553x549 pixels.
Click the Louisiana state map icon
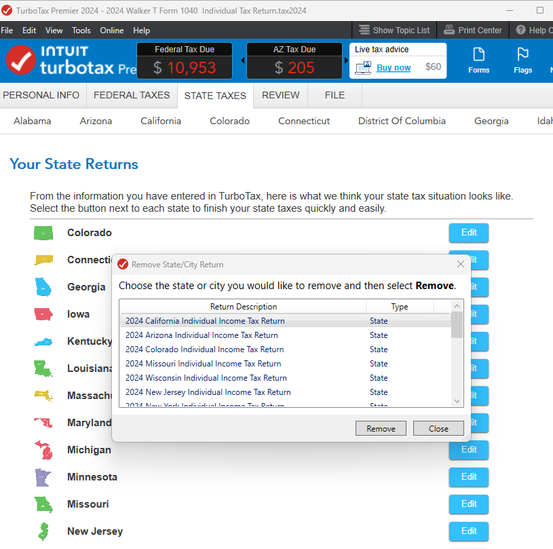click(x=43, y=368)
